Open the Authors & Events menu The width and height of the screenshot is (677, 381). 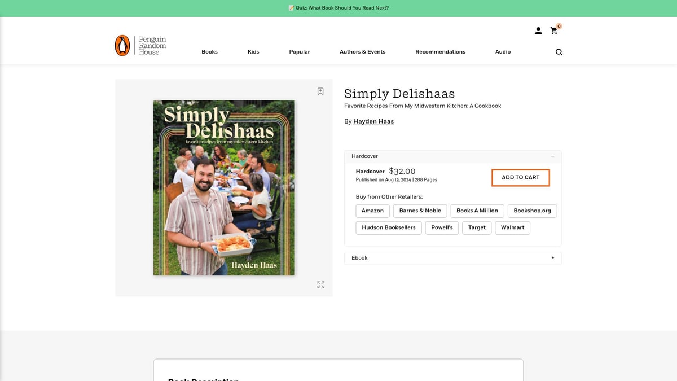pos(362,52)
